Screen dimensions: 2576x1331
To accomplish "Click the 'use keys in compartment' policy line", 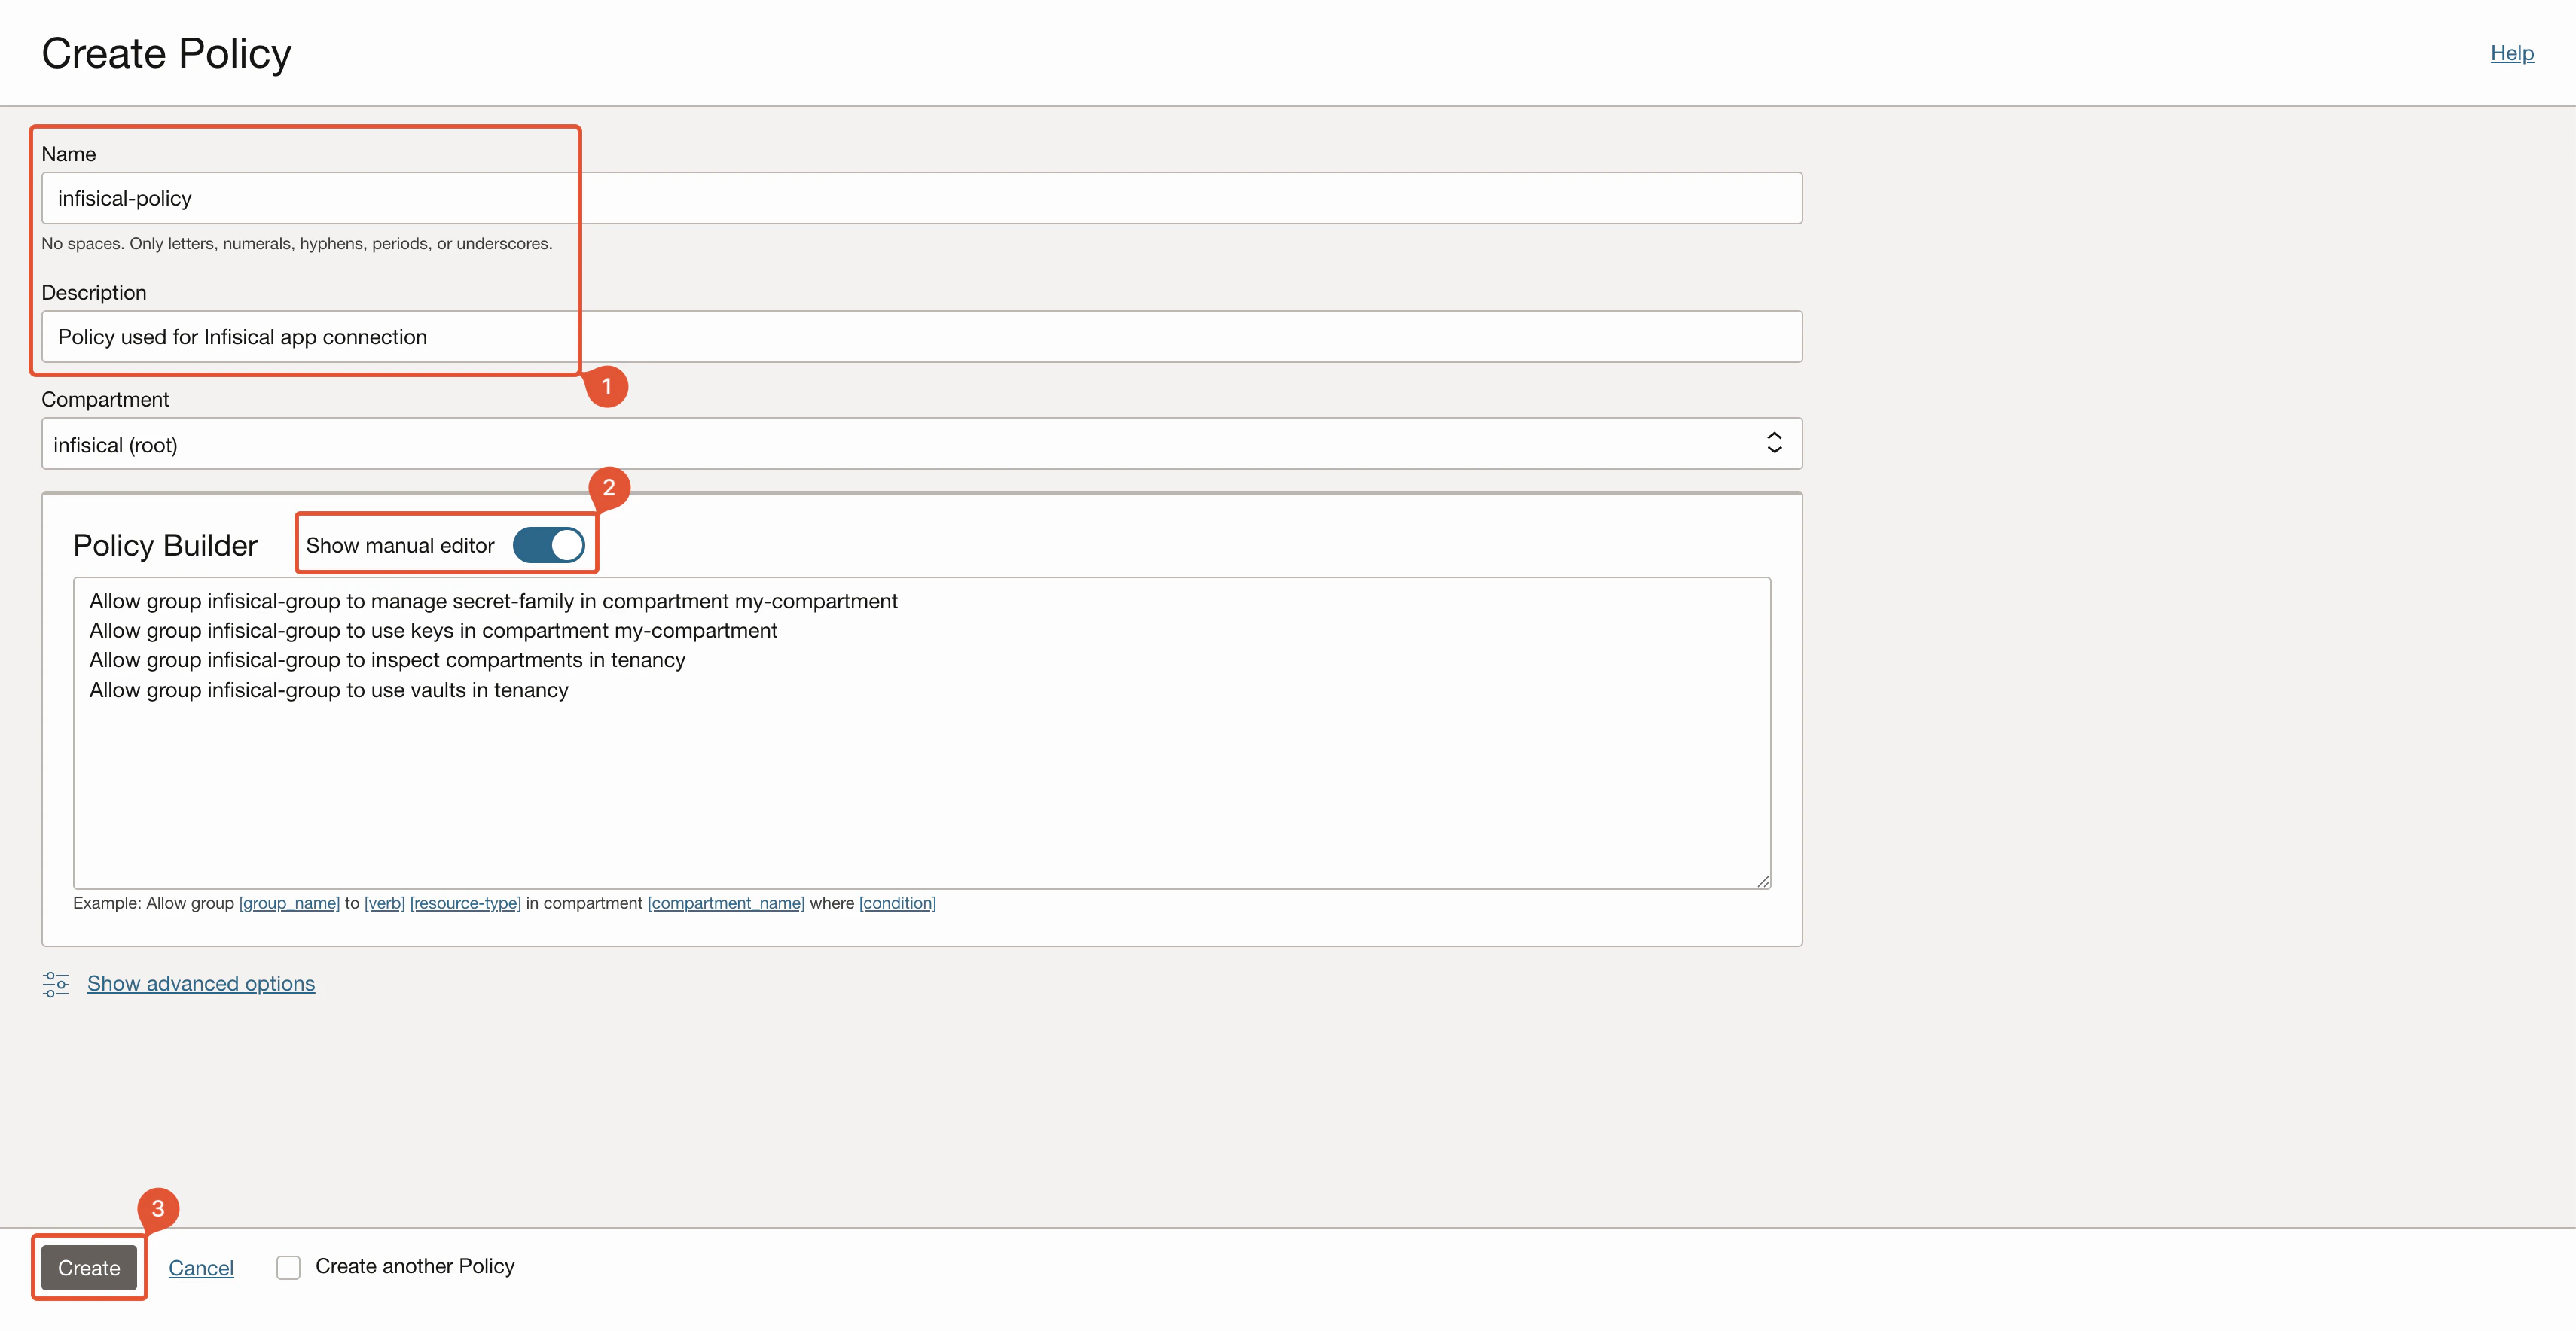I will click(433, 631).
